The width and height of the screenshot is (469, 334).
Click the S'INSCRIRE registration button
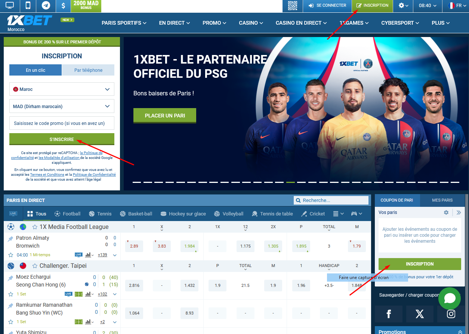tap(62, 139)
